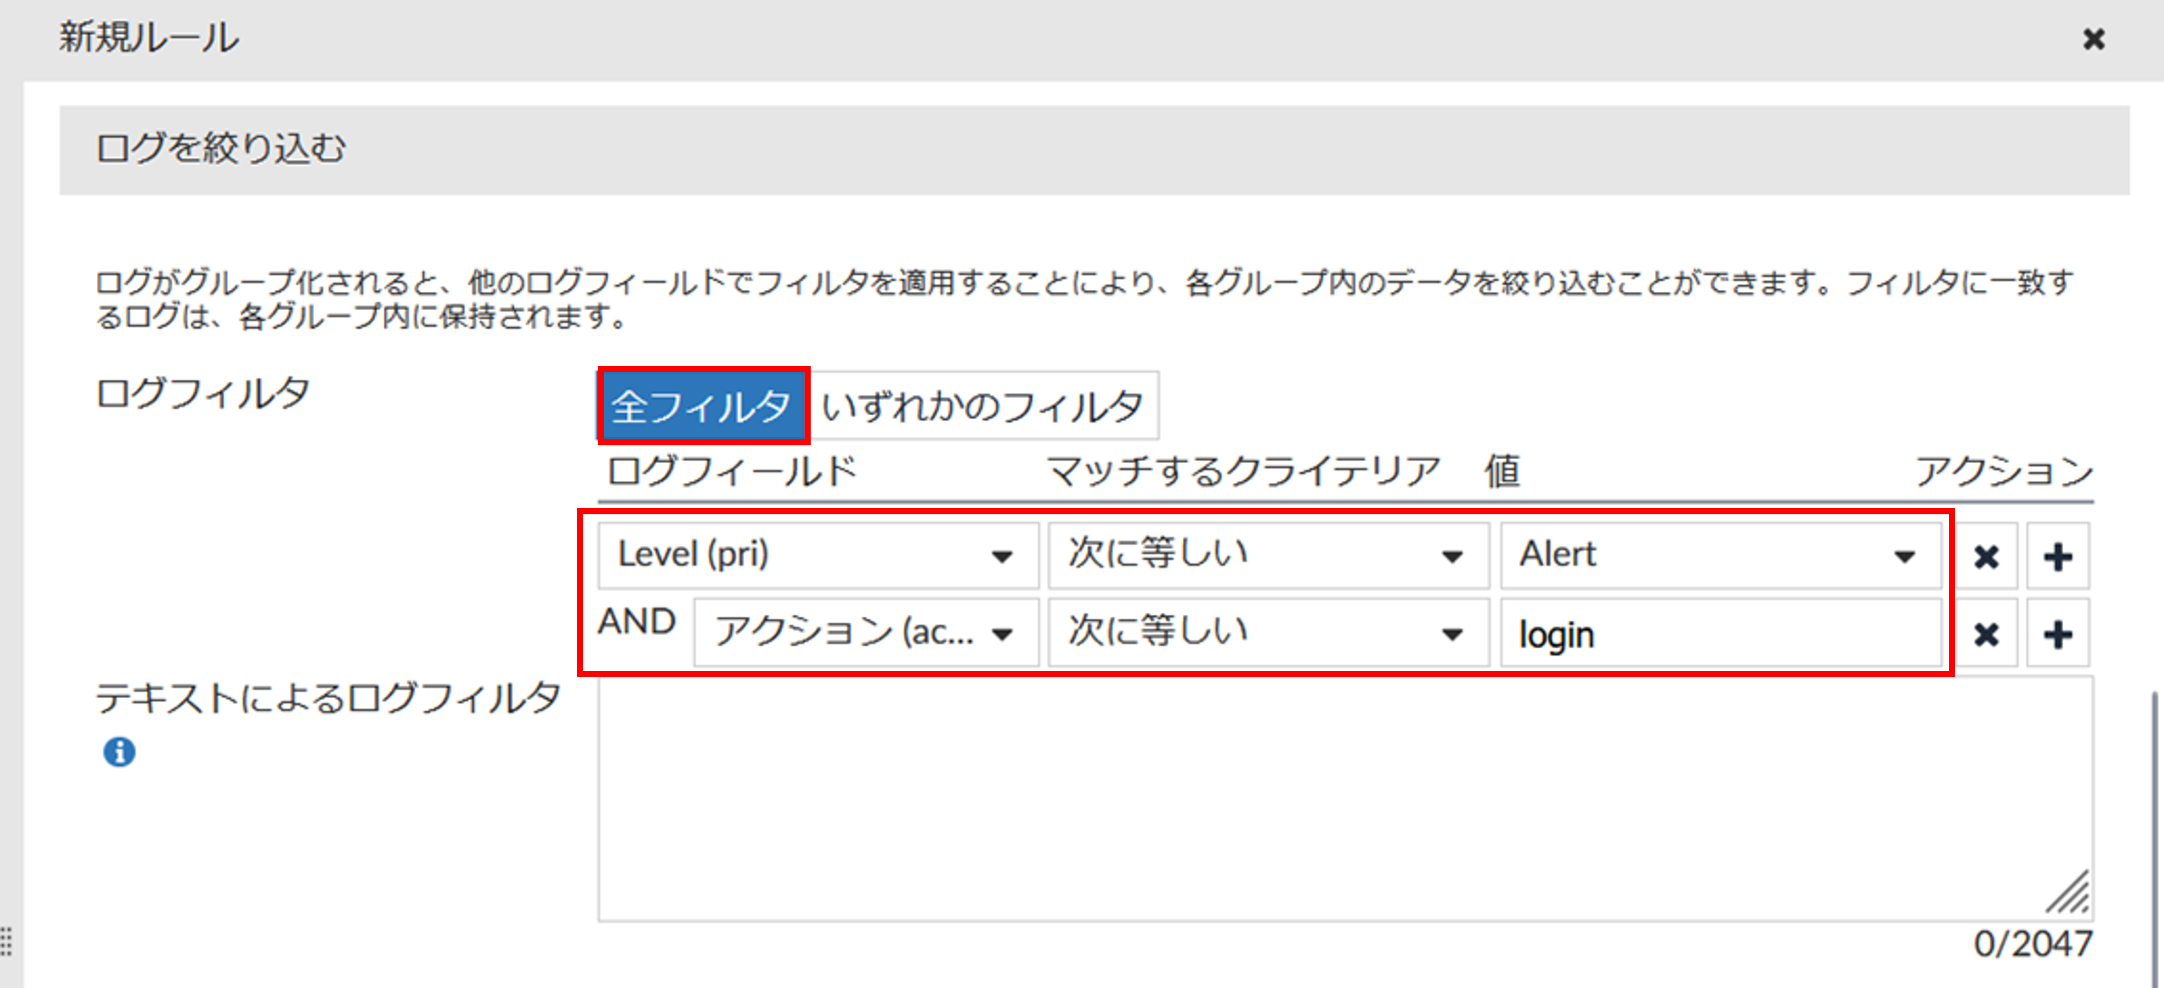Click the left edge grip handle
The width and height of the screenshot is (2164, 988).
(6, 941)
